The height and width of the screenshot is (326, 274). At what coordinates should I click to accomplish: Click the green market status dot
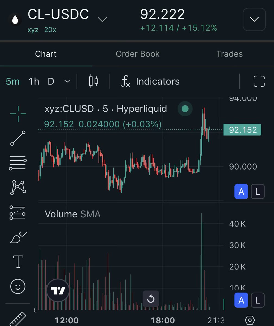pos(185,109)
